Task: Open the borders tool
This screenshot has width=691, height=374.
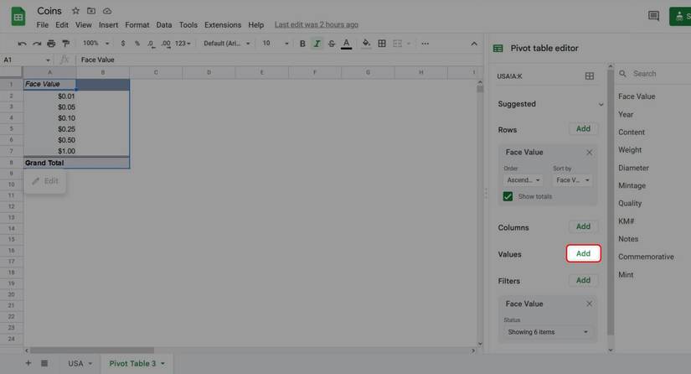Action: pyautogui.click(x=382, y=44)
